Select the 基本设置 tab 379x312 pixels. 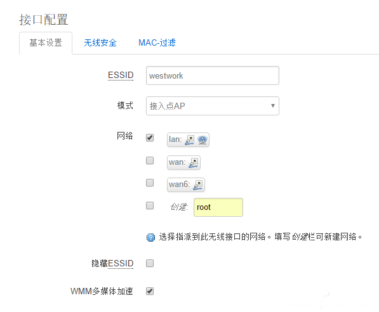pyautogui.click(x=46, y=43)
